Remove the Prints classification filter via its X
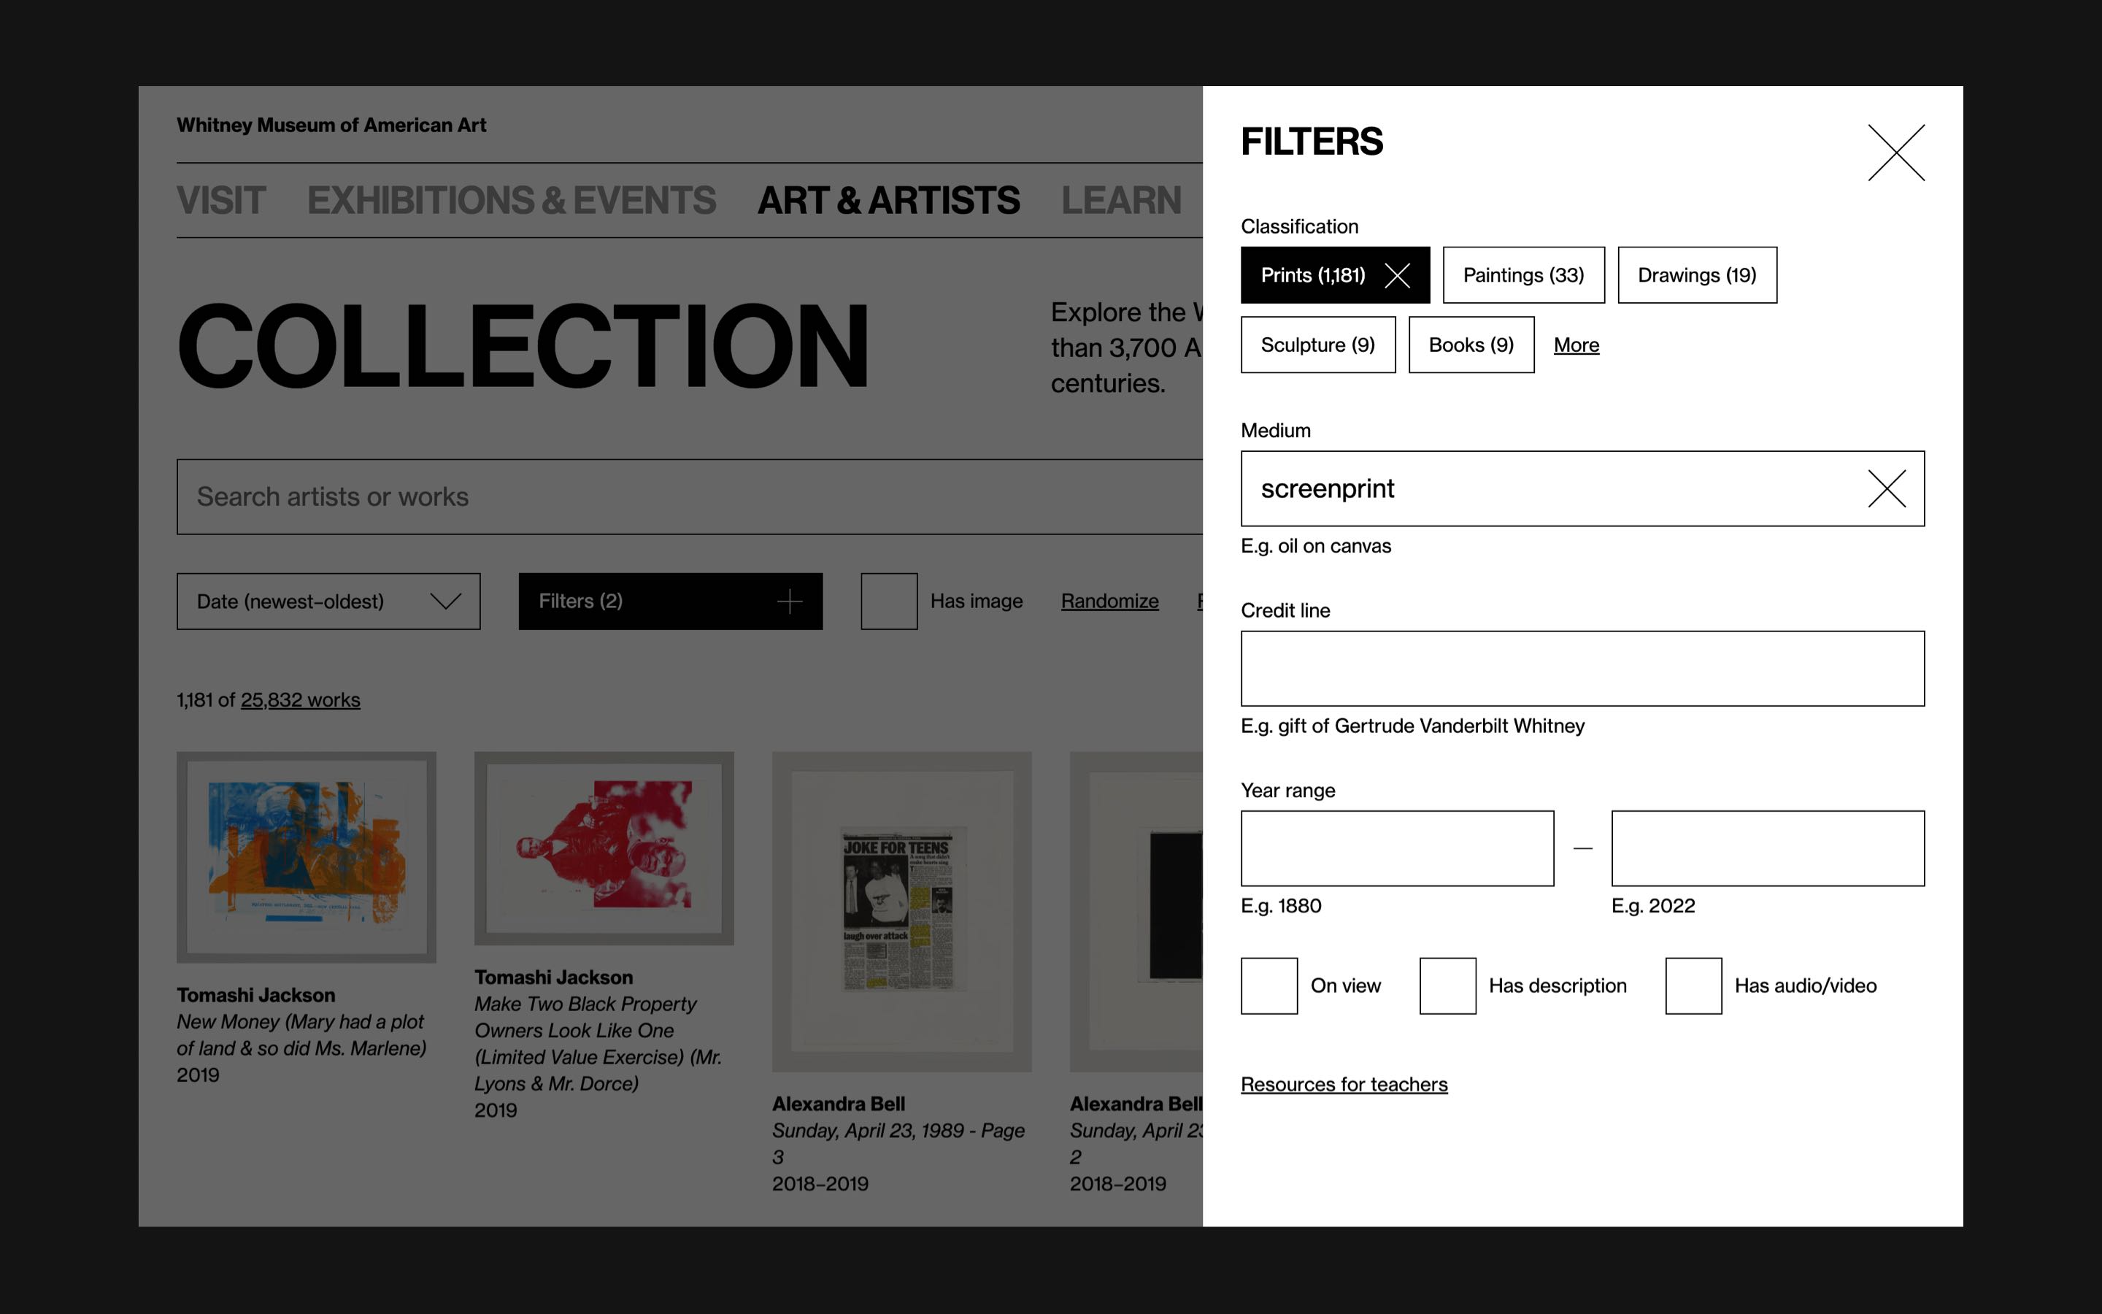Image resolution: width=2102 pixels, height=1314 pixels. pos(1397,275)
